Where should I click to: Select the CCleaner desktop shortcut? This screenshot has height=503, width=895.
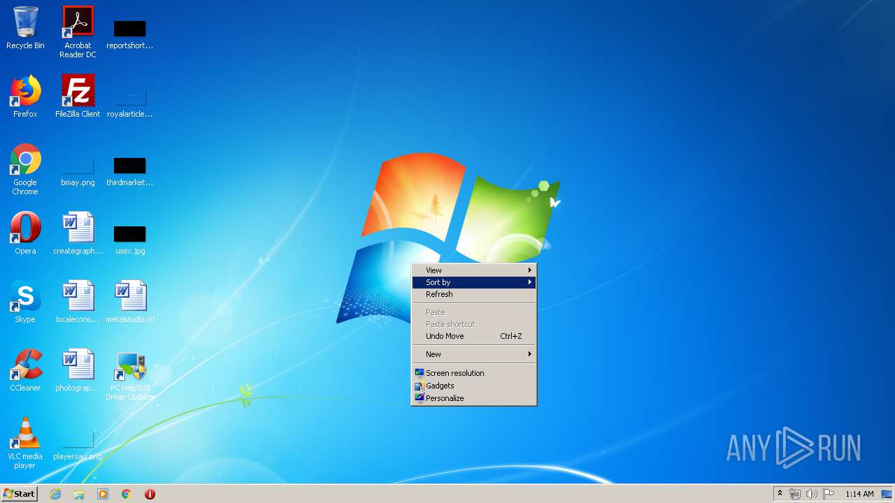pos(25,370)
